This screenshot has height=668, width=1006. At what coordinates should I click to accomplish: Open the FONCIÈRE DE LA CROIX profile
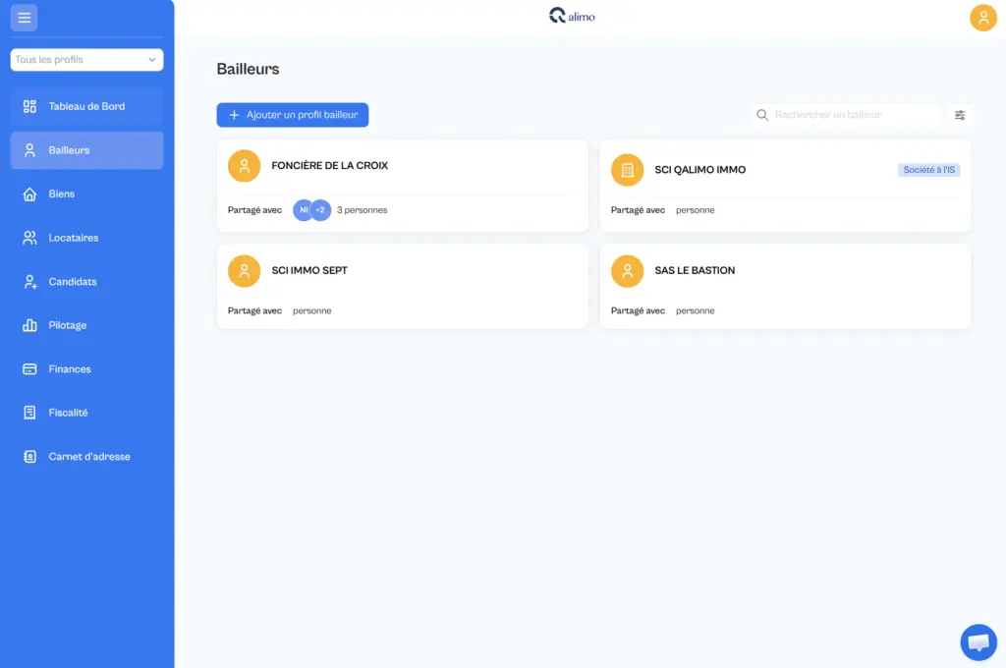click(402, 186)
